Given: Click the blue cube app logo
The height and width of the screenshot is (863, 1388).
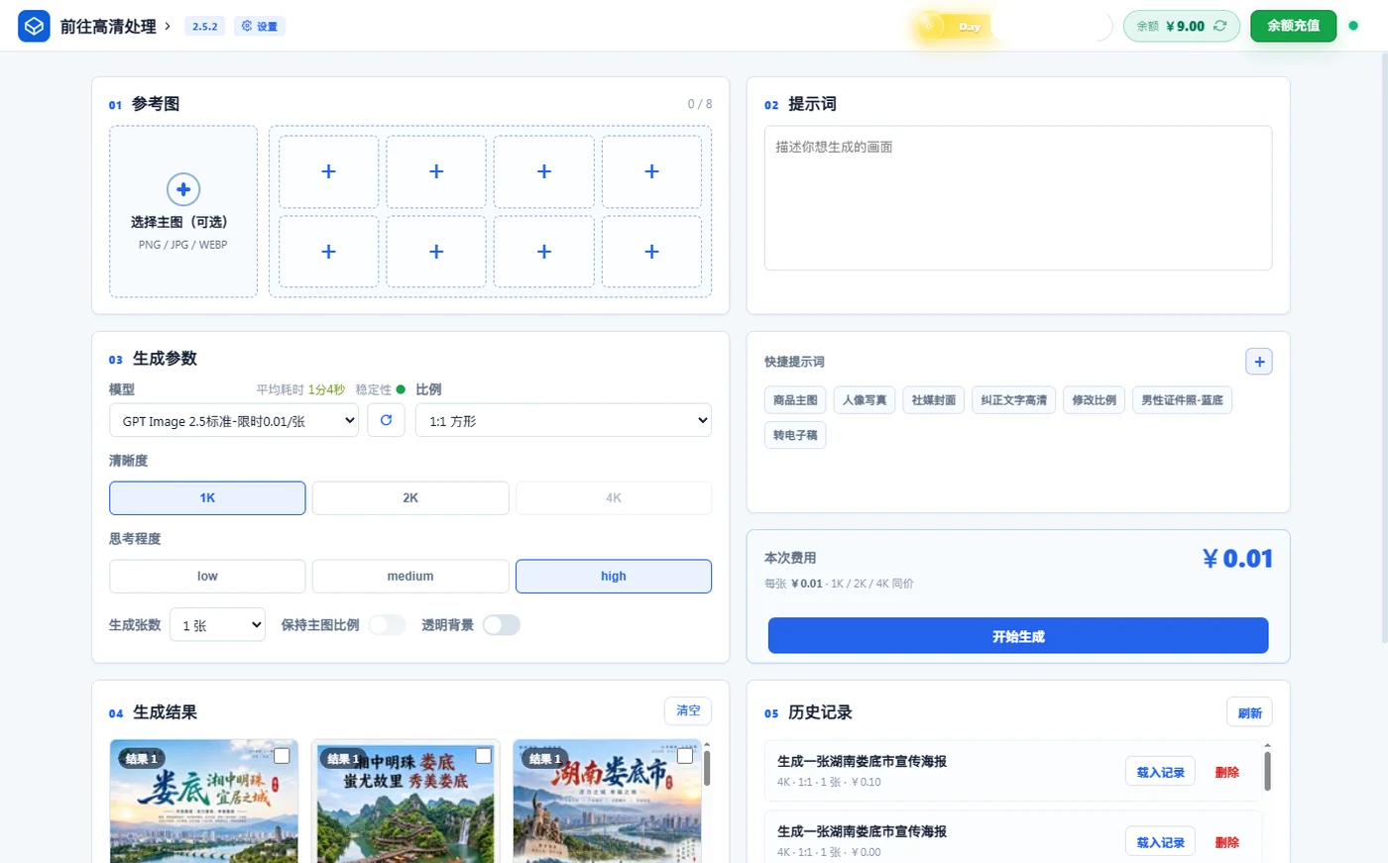Looking at the screenshot, I should [x=34, y=26].
